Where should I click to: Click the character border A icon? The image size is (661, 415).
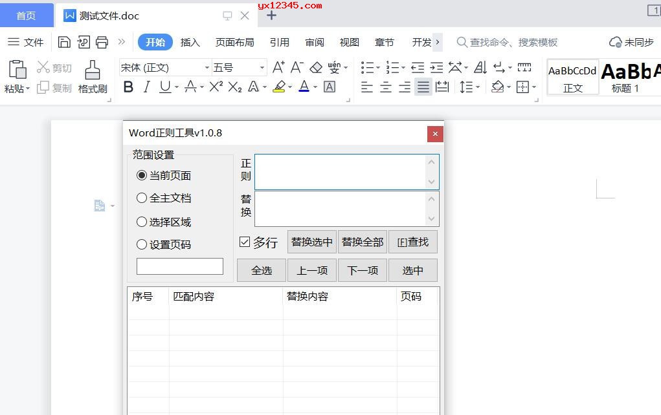[330, 87]
